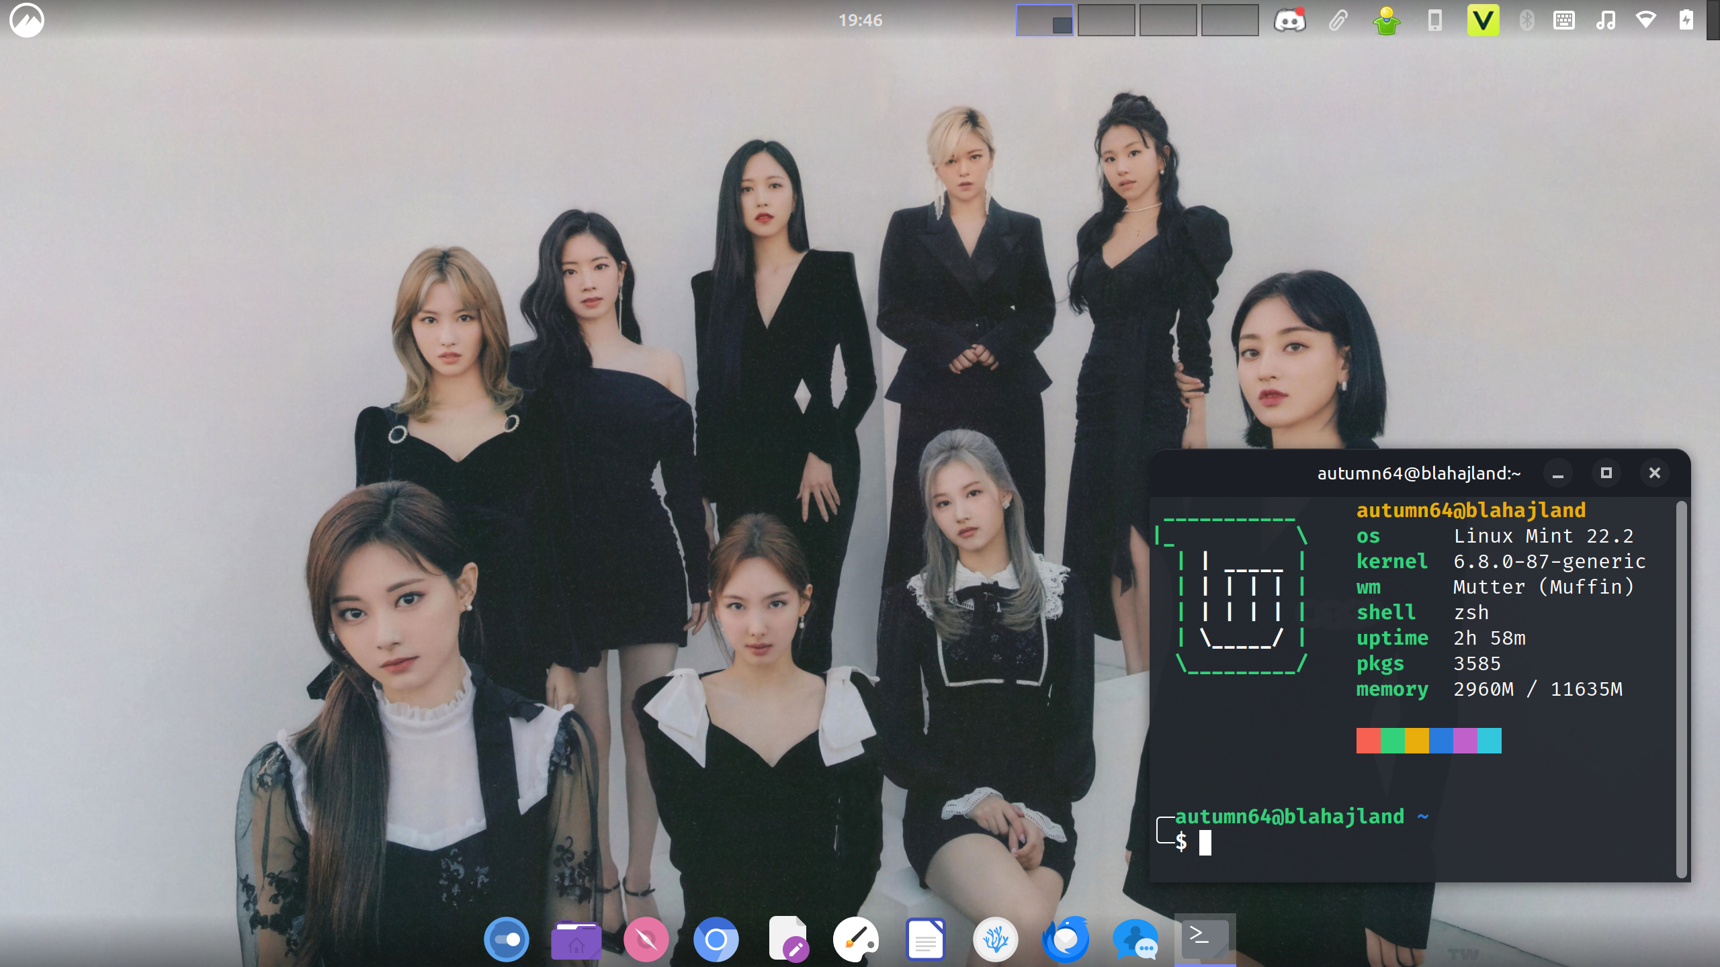Viewport: 1720px width, 967px height.
Task: Click the 19:46 clock in panel
Action: click(x=860, y=20)
